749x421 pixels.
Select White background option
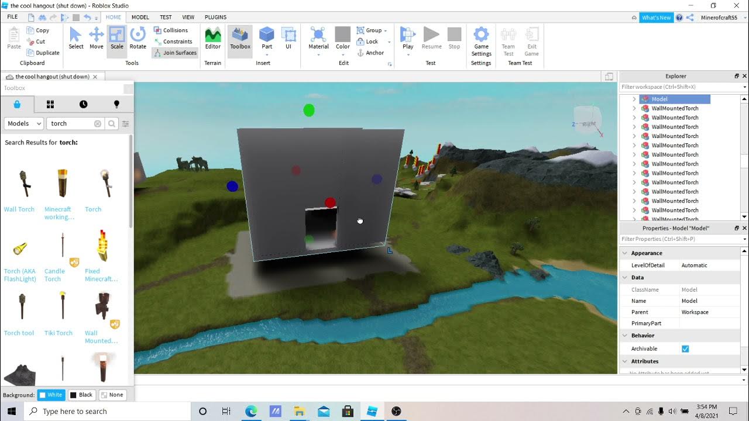tap(50, 395)
